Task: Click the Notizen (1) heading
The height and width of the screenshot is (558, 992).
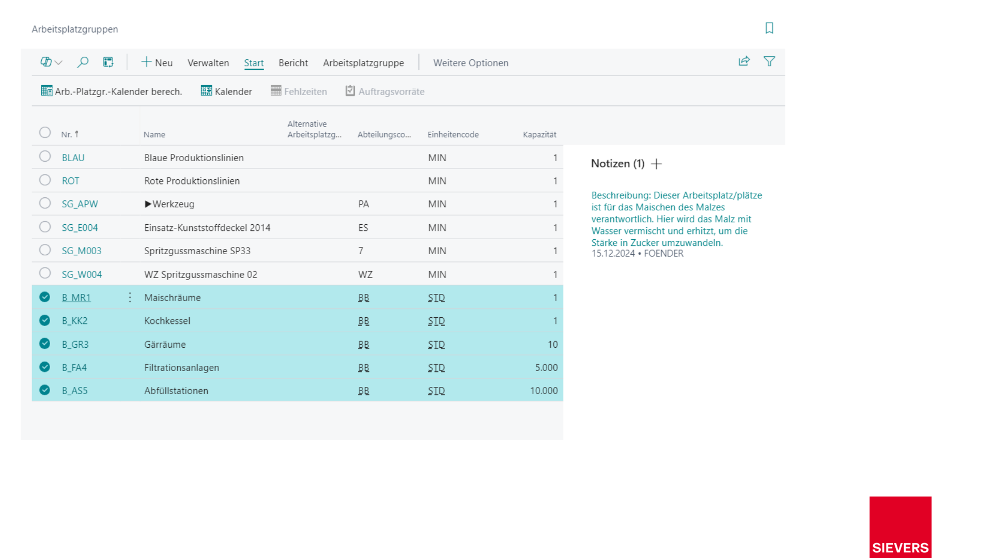Action: pyautogui.click(x=617, y=164)
